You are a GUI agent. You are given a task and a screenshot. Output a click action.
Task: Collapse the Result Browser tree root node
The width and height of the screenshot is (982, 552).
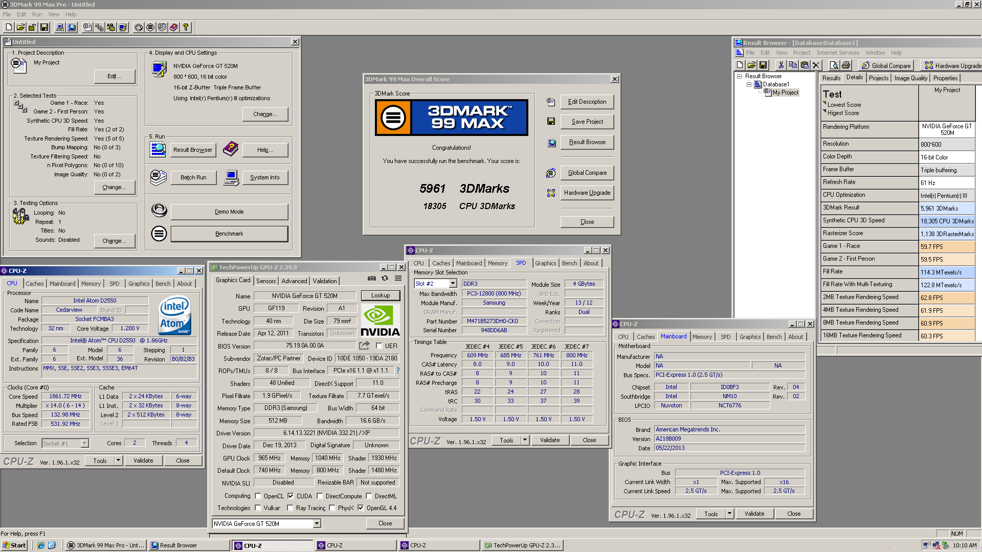pyautogui.click(x=740, y=76)
